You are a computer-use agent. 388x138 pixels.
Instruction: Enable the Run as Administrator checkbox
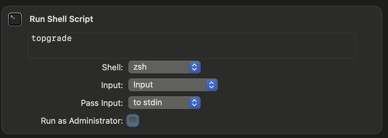click(x=133, y=121)
